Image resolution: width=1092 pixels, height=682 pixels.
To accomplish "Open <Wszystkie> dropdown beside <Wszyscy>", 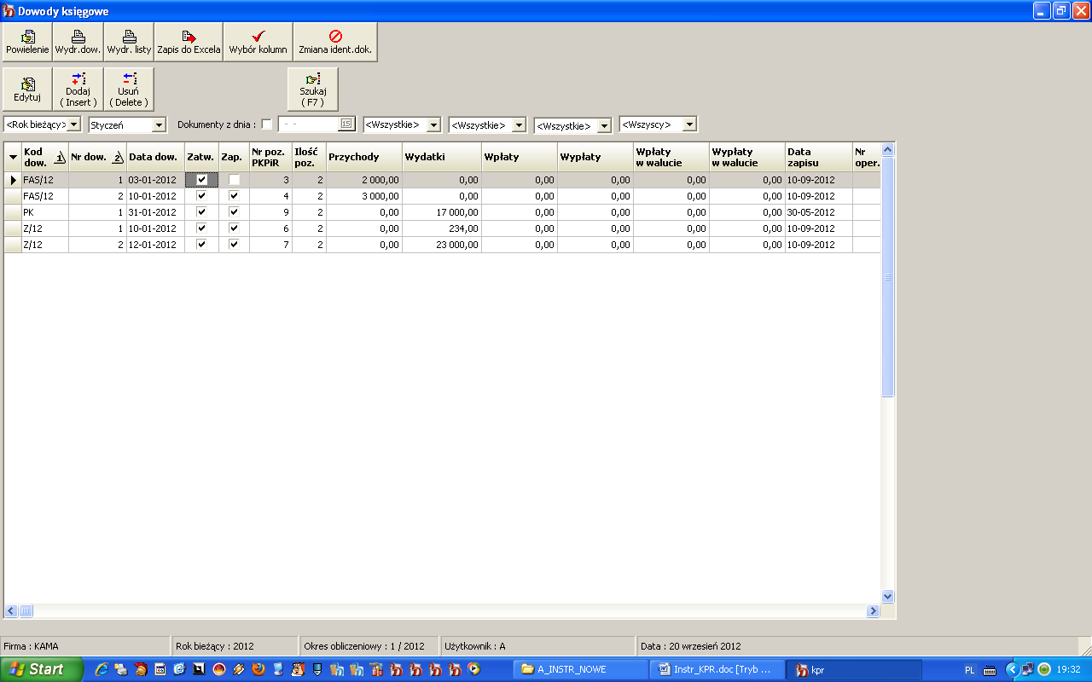I will pos(604,125).
